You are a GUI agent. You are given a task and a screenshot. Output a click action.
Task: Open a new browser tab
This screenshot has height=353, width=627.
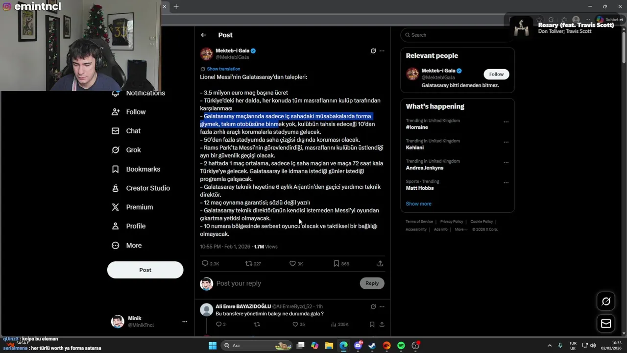tap(176, 6)
